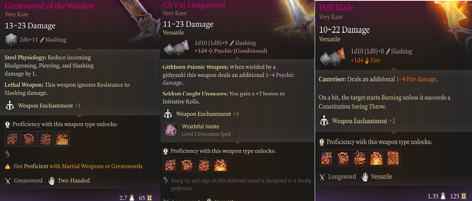The image size is (472, 201).
Task: Click the orange warning triangle beside Not Proficient
Action: pos(8,166)
